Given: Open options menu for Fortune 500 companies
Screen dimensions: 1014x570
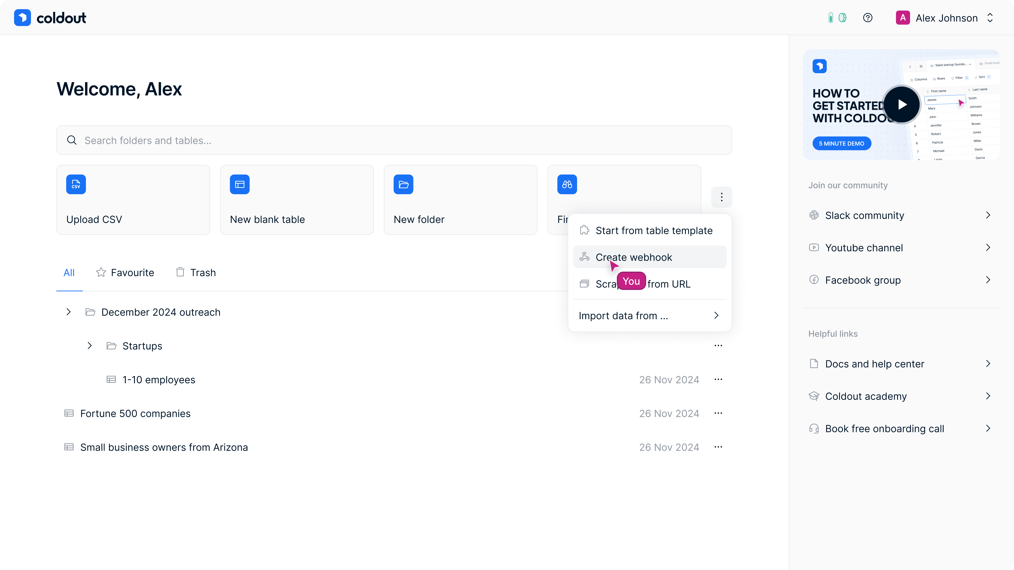Looking at the screenshot, I should 718,413.
